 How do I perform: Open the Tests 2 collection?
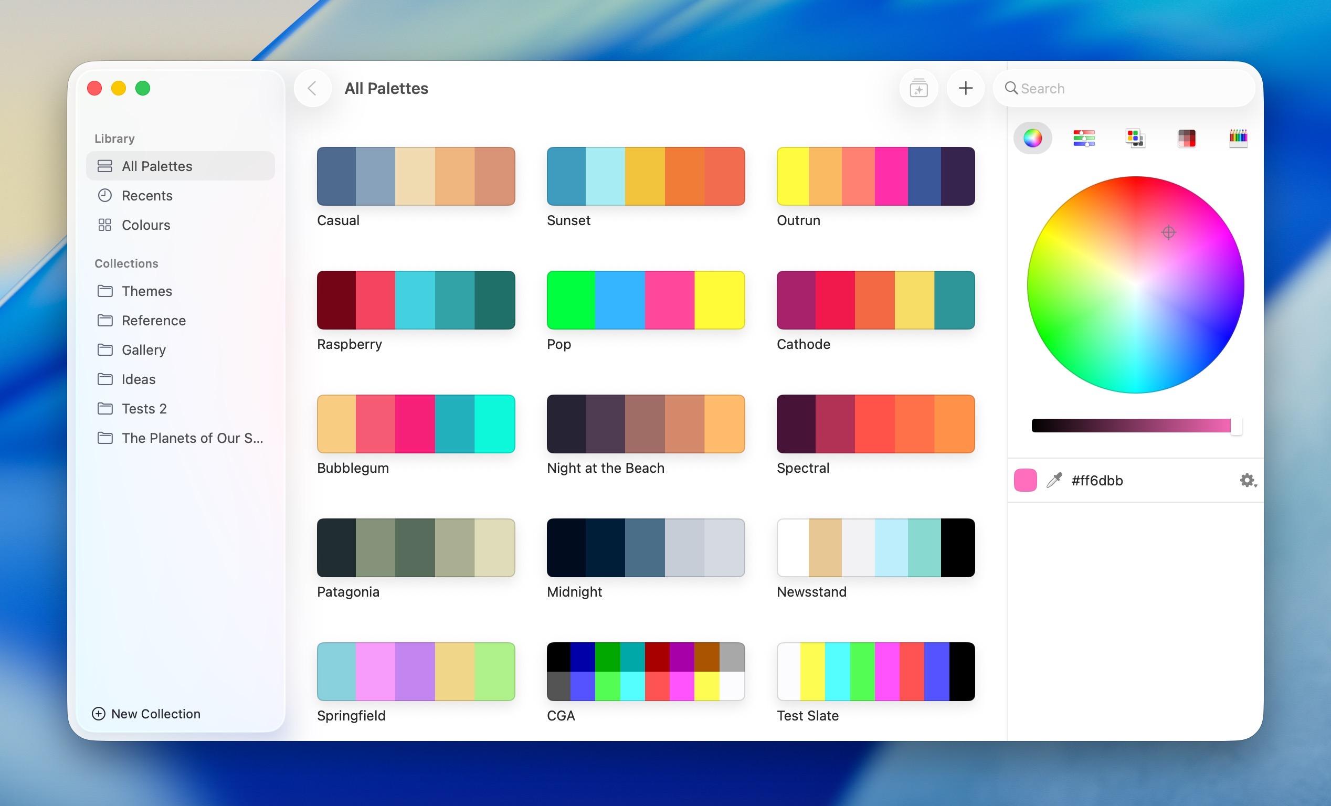[x=181, y=408]
